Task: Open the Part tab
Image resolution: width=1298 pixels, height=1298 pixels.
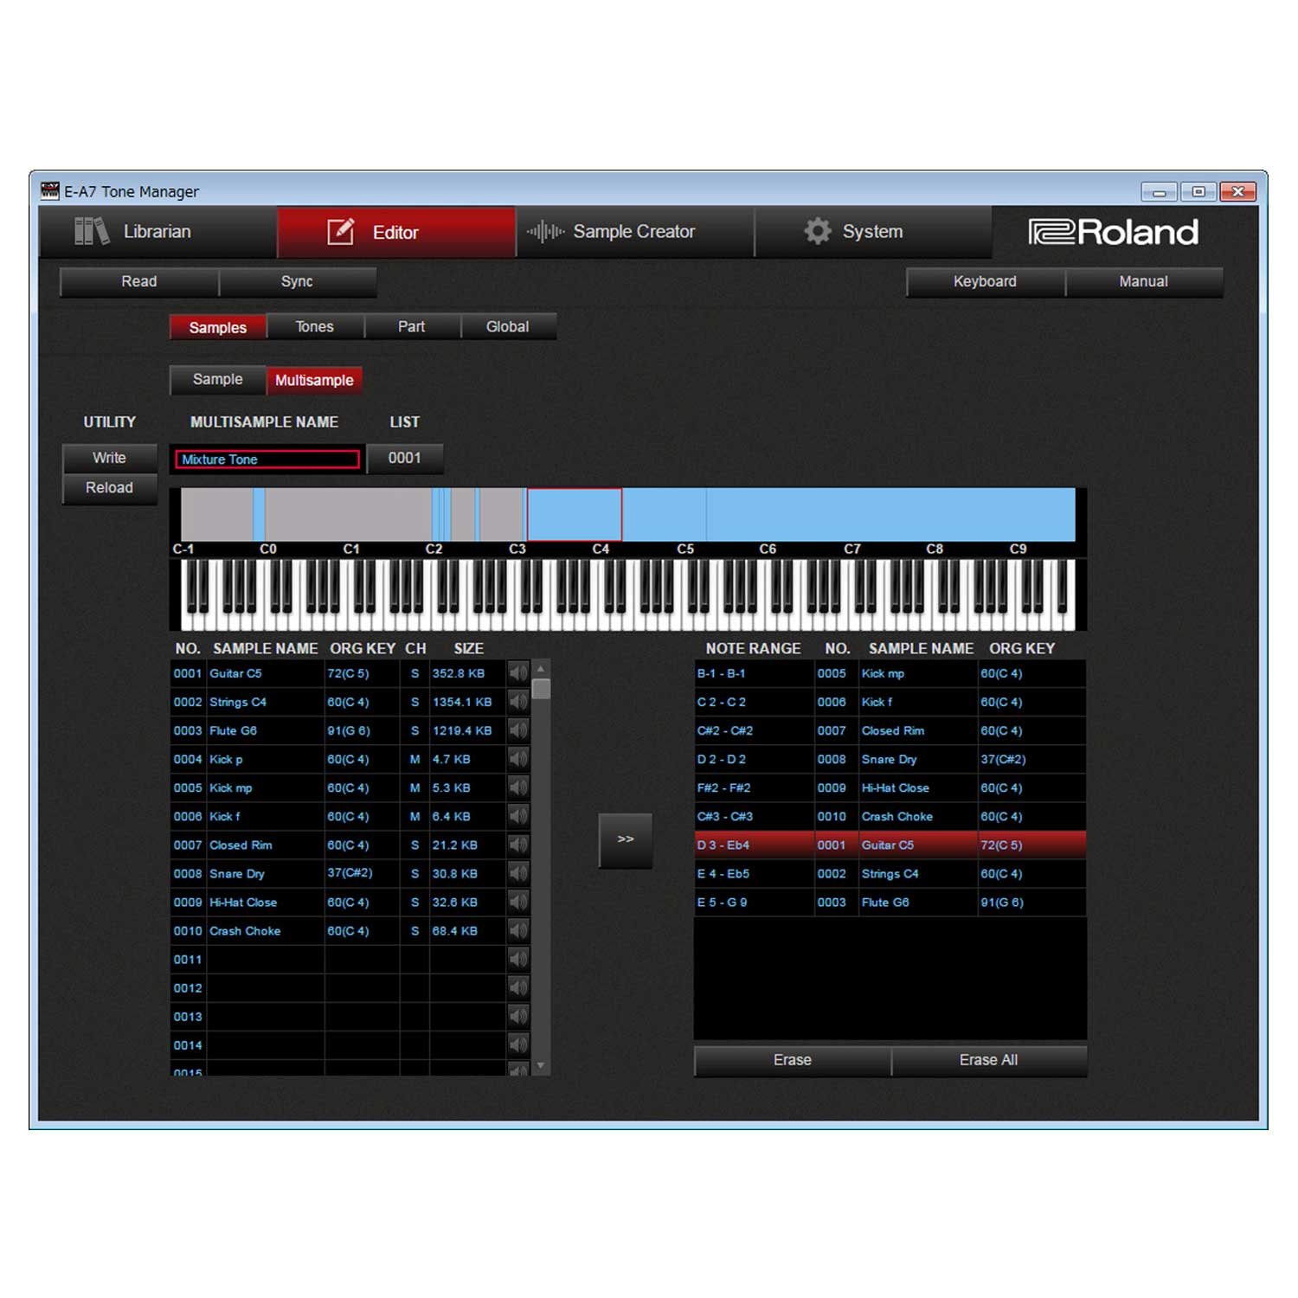Action: pyautogui.click(x=412, y=327)
